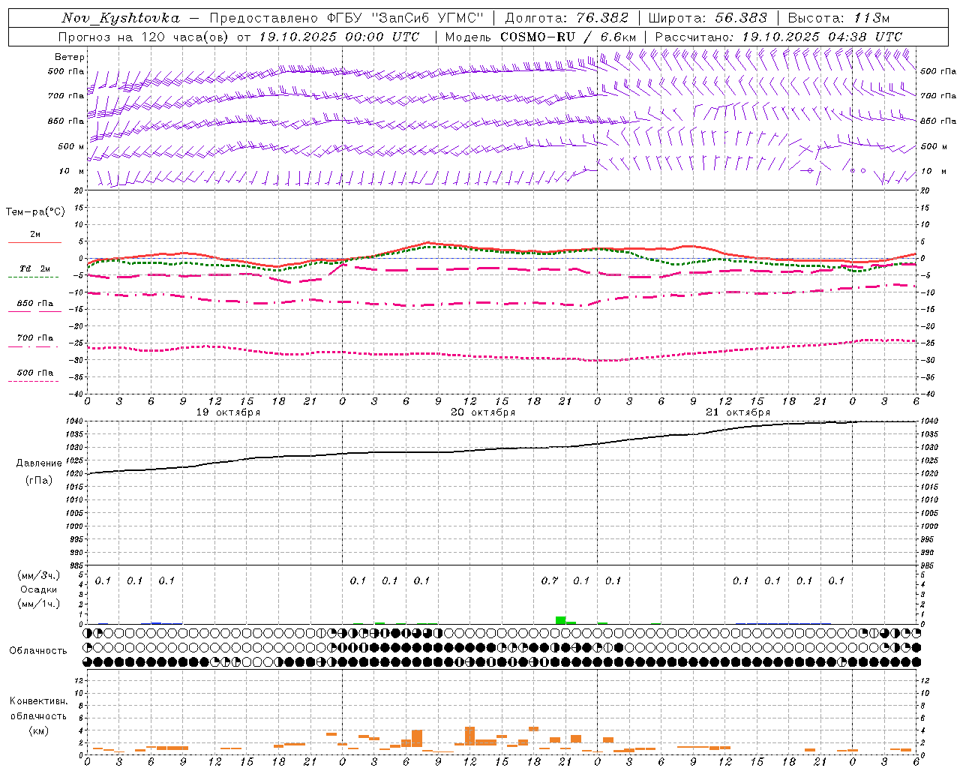Click the '(км)' convective height unit label
Screen dimensions: 960x768
click(38, 730)
